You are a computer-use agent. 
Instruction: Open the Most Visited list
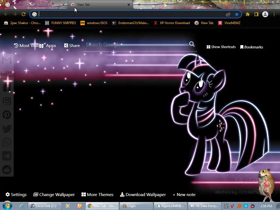tap(26, 46)
